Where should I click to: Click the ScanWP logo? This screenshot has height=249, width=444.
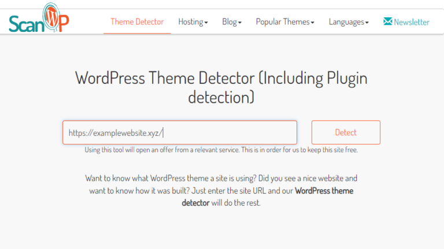(x=39, y=21)
